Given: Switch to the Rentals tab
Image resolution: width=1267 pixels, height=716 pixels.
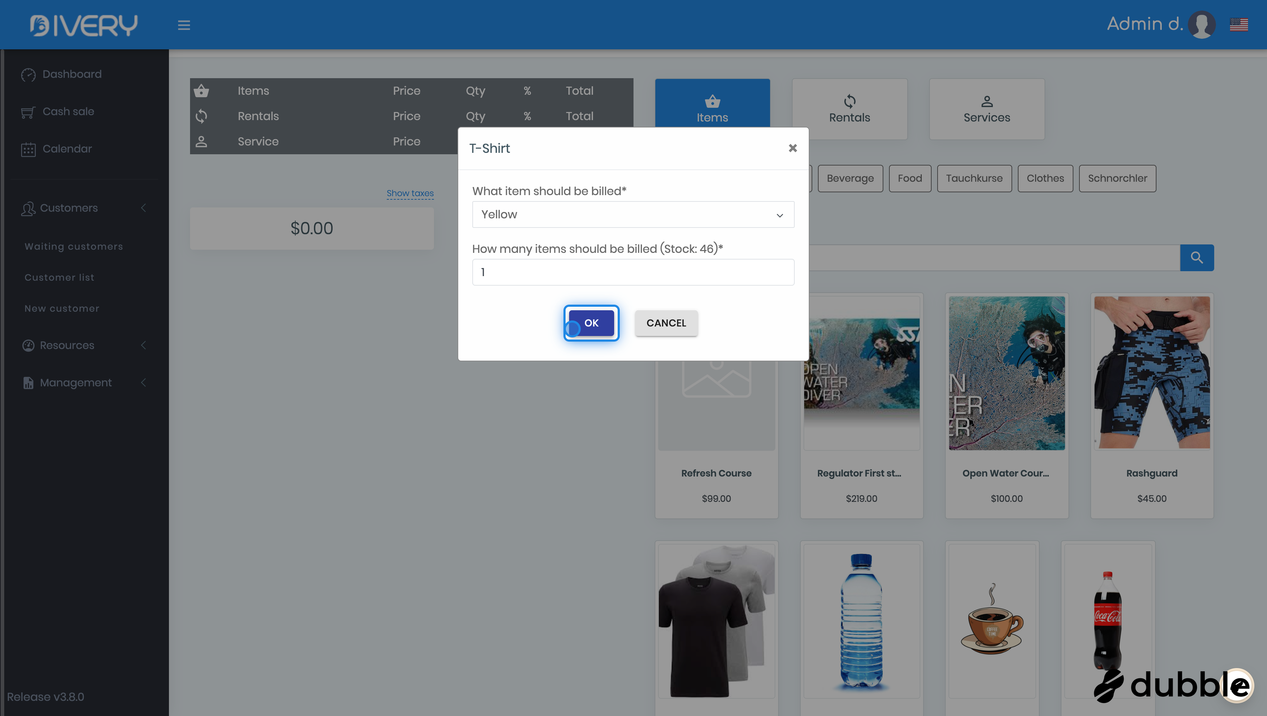Looking at the screenshot, I should [850, 109].
